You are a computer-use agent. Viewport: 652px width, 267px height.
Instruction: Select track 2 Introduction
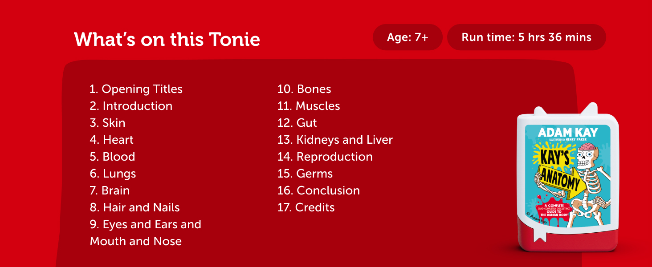point(131,106)
